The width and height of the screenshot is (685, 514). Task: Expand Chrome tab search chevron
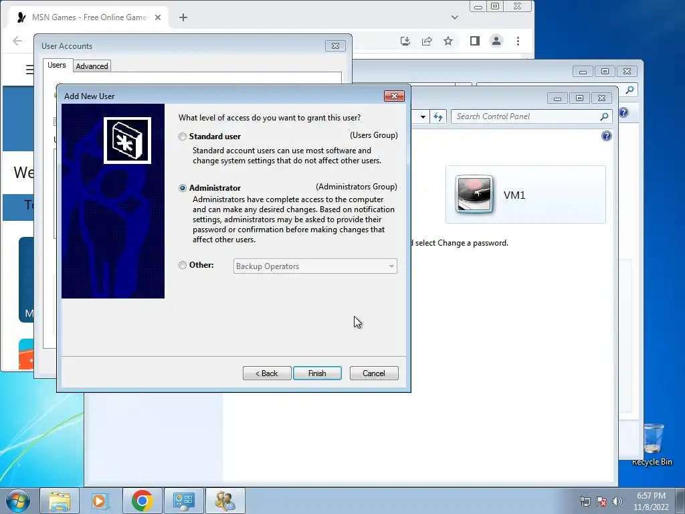tap(455, 17)
